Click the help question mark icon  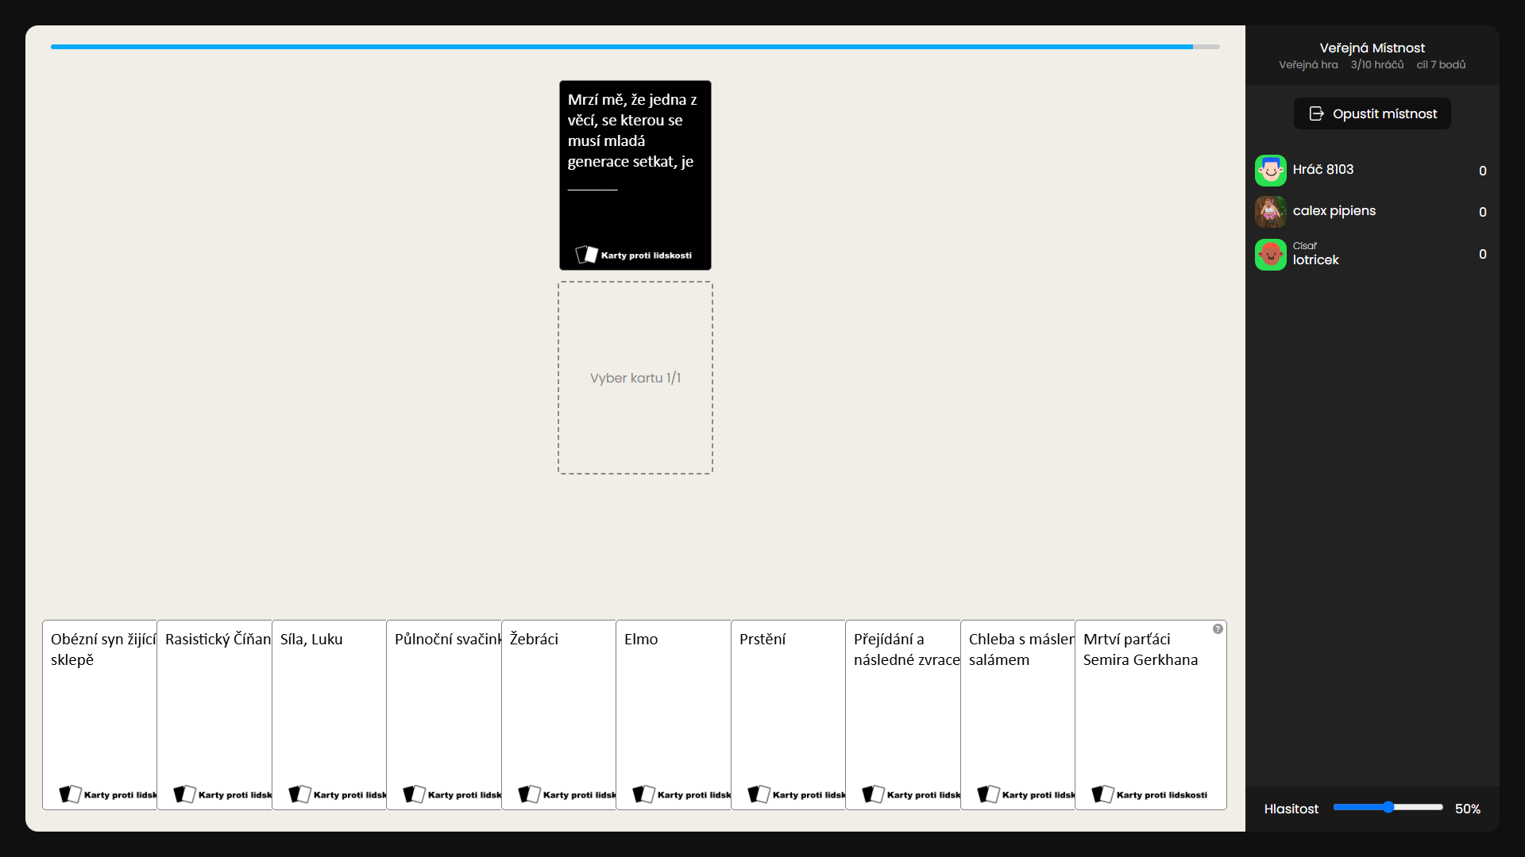click(1218, 628)
